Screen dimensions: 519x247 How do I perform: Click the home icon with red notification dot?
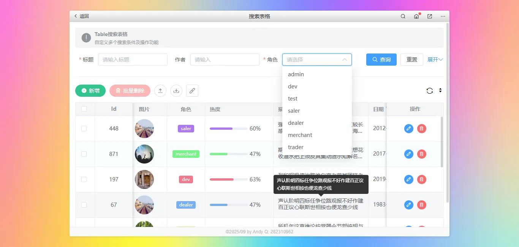[x=416, y=16]
